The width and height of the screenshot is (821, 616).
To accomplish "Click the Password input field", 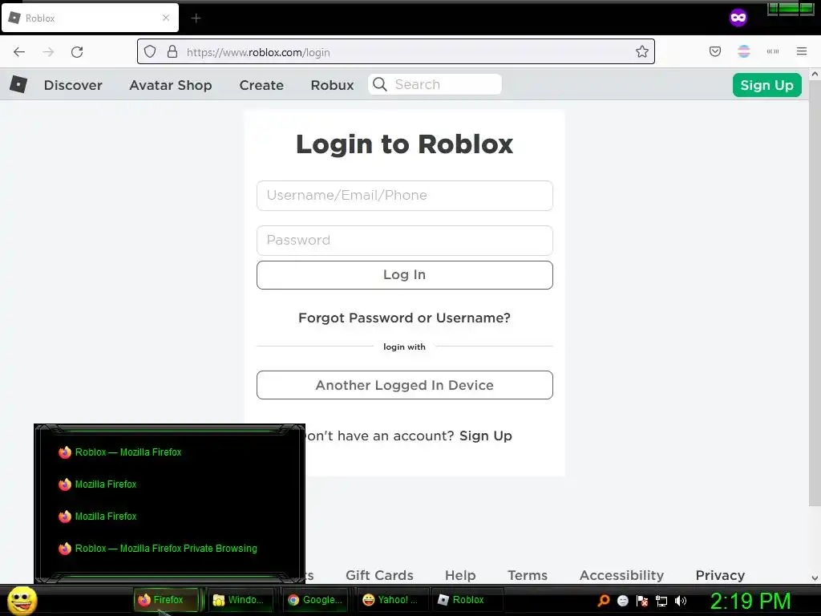I will point(405,241).
